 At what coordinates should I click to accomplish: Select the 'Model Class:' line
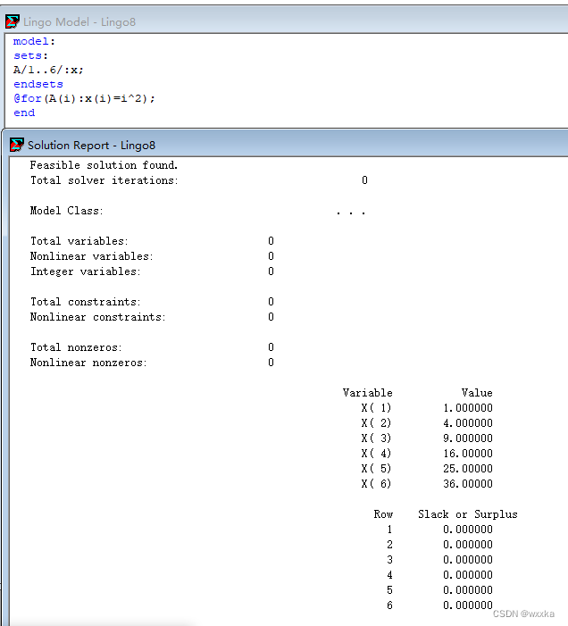[197, 211]
